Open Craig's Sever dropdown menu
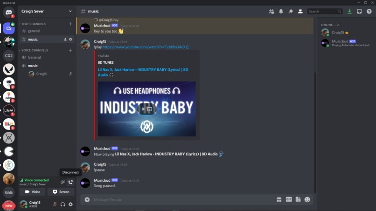376x211 pixels. (47, 11)
